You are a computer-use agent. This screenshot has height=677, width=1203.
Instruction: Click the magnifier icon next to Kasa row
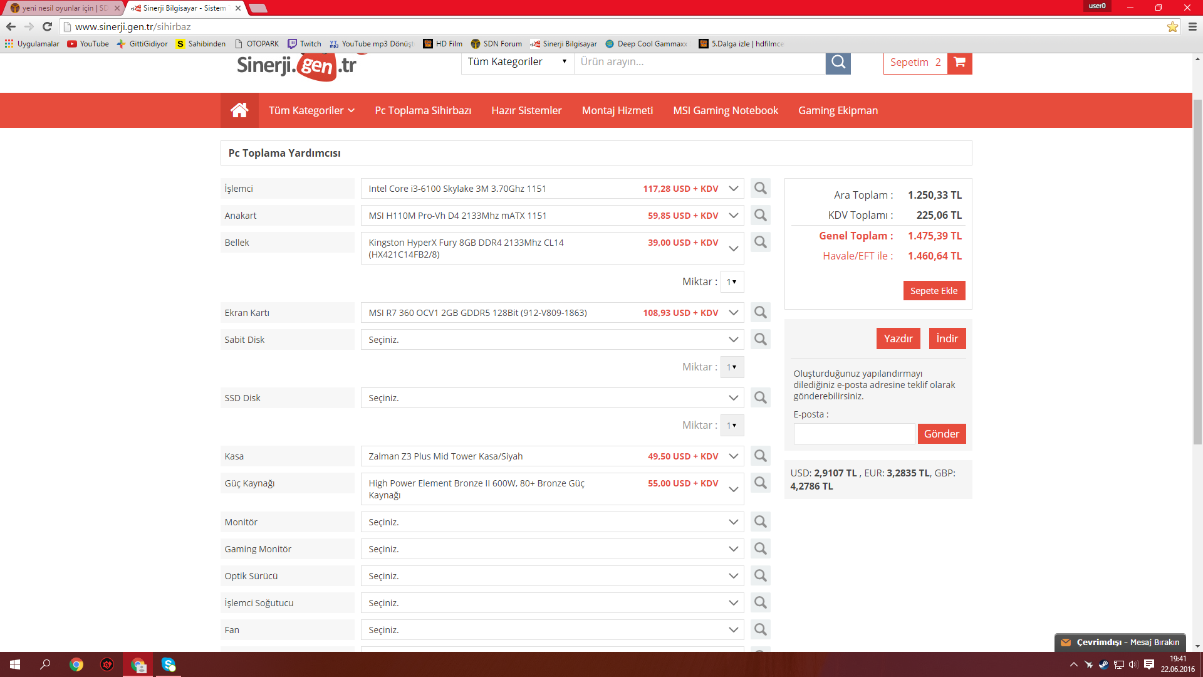[760, 456]
